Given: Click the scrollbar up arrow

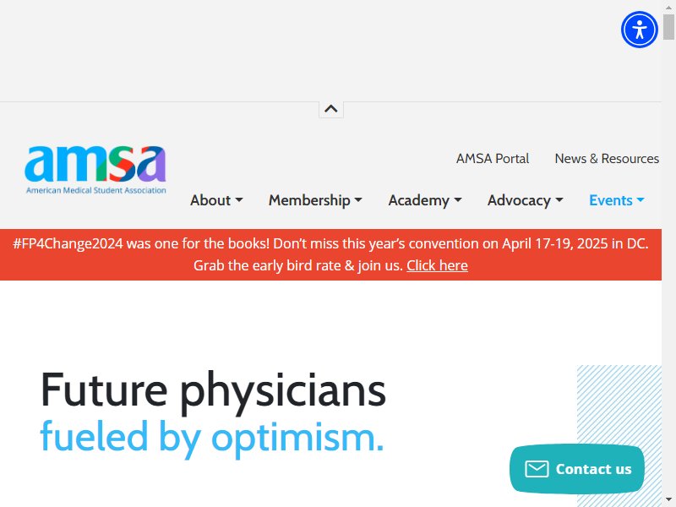Looking at the screenshot, I should 668,7.
